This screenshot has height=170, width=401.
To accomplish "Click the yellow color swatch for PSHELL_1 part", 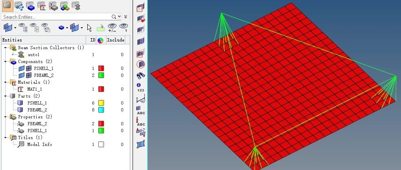I will (x=101, y=103).
